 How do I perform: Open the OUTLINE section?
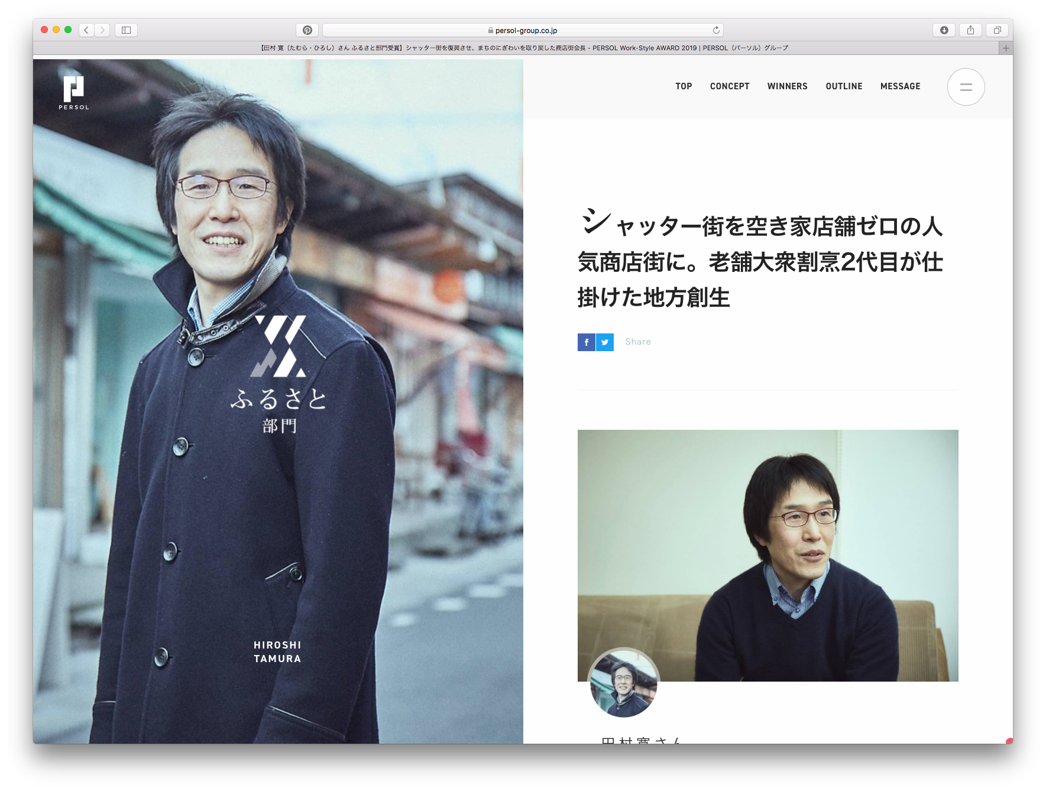[x=844, y=86]
